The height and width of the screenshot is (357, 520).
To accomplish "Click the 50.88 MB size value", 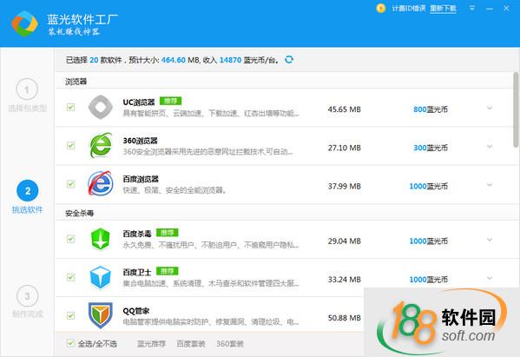I will (x=345, y=318).
